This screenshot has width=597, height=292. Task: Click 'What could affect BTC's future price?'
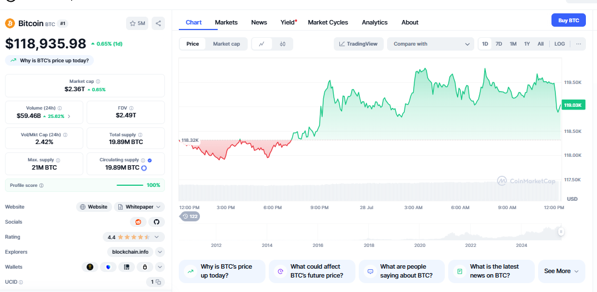[x=312, y=271]
